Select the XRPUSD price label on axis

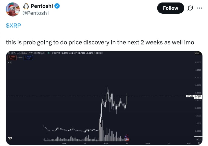pos(190,96)
